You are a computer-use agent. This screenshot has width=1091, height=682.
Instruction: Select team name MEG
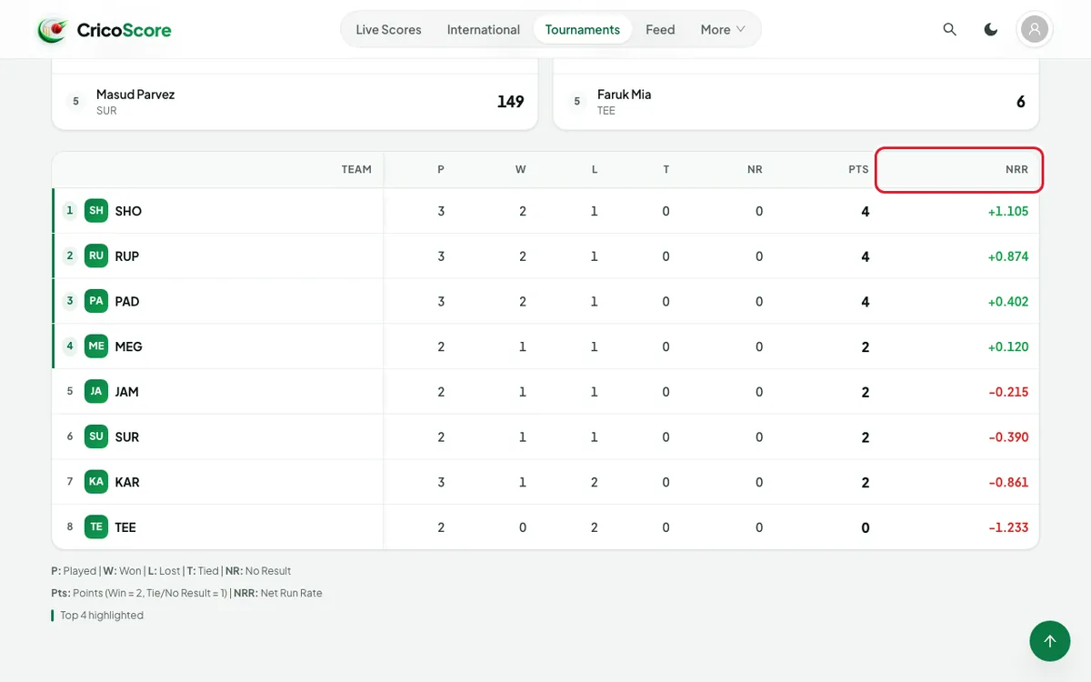coord(128,346)
